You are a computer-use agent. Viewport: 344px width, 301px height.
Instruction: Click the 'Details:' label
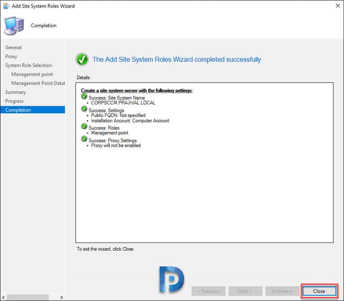coord(84,78)
